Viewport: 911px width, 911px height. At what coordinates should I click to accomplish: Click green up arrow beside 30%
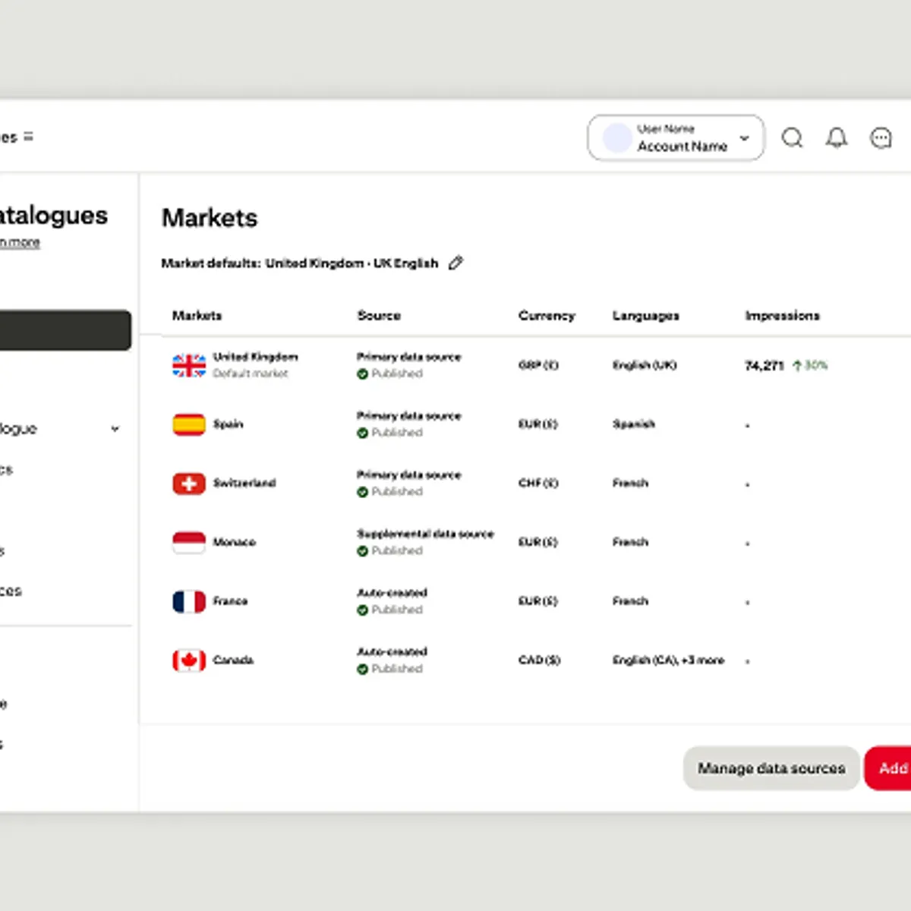coord(797,366)
